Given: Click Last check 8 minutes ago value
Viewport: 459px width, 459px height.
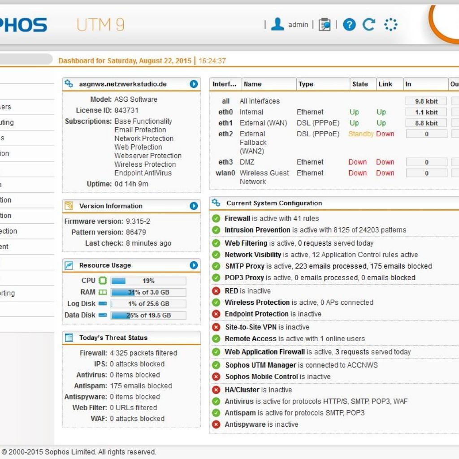Looking at the screenshot, I should tap(148, 243).
